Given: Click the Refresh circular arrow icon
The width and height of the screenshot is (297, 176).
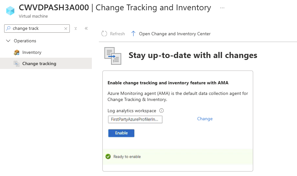Looking at the screenshot, I should 104,34.
